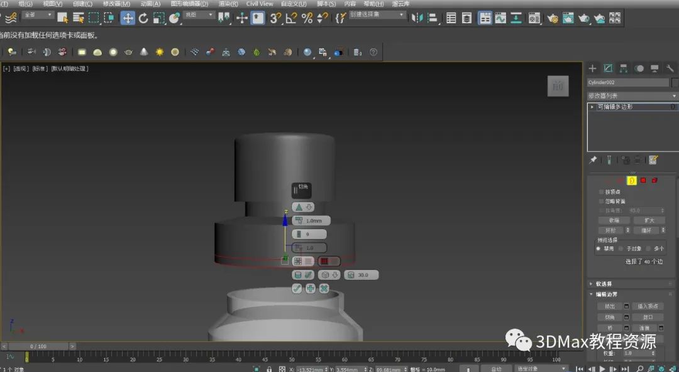Enable the 按顶点 checkbox
Viewport: 679px width, 372px height.
click(602, 192)
